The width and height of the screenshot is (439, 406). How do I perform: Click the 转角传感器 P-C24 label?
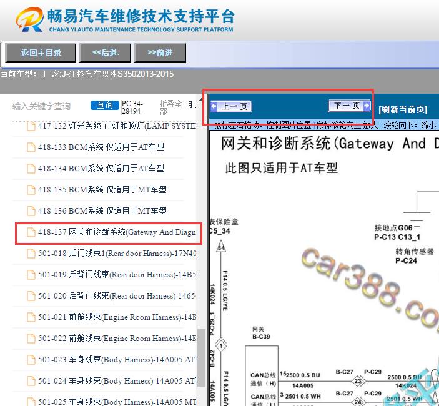(415, 256)
